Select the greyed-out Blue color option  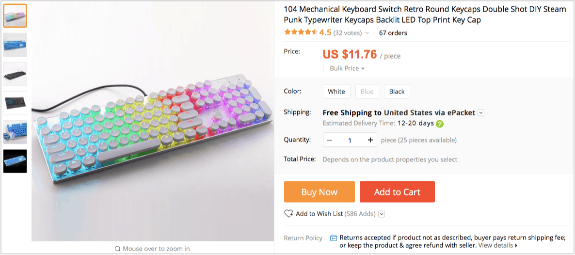pos(367,92)
